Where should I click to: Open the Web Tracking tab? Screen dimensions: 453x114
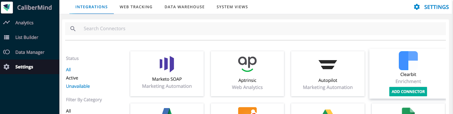click(x=136, y=7)
